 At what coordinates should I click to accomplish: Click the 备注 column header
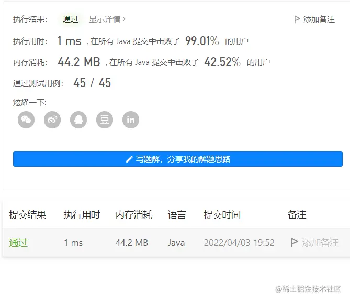(297, 215)
